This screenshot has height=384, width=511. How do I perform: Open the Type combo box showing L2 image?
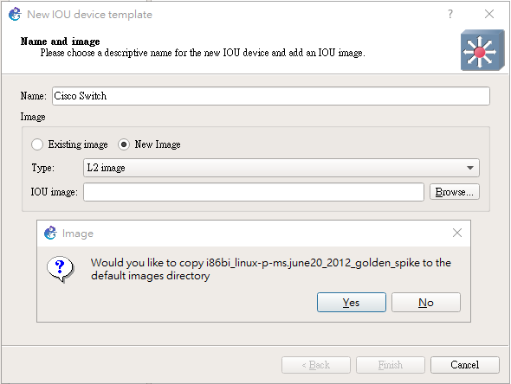click(281, 168)
